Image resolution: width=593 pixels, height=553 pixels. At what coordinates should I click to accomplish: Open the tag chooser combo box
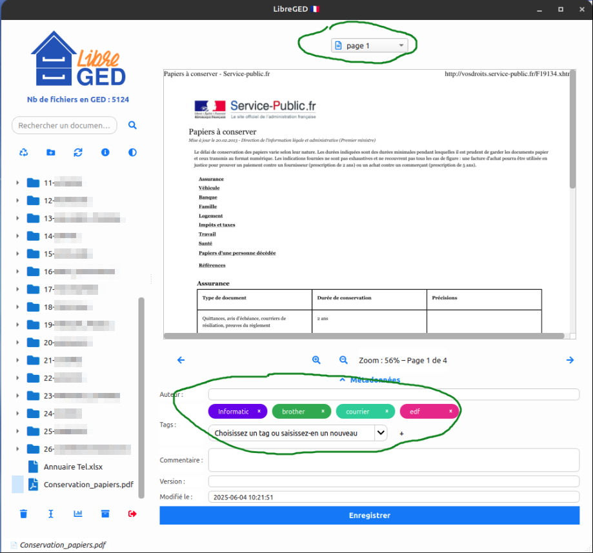click(x=297, y=433)
